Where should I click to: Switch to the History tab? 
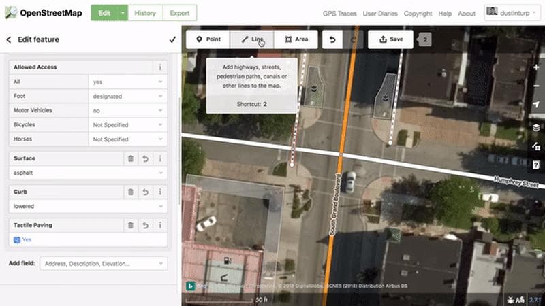144,13
